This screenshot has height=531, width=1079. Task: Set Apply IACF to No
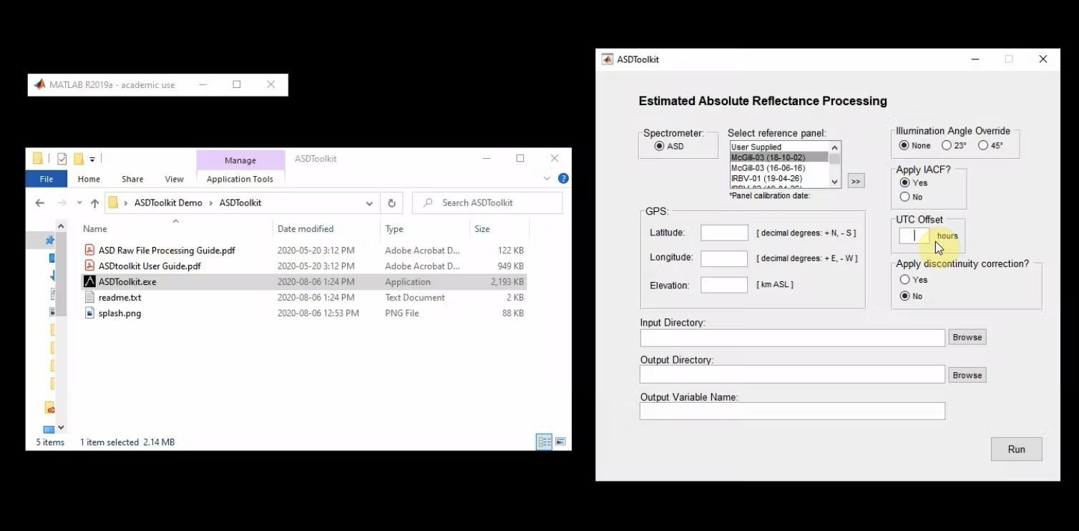[x=904, y=197]
